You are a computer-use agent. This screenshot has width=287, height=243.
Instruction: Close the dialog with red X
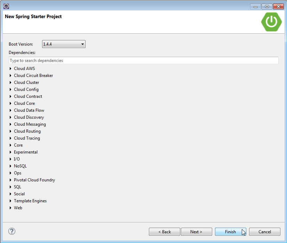pos(278,7)
